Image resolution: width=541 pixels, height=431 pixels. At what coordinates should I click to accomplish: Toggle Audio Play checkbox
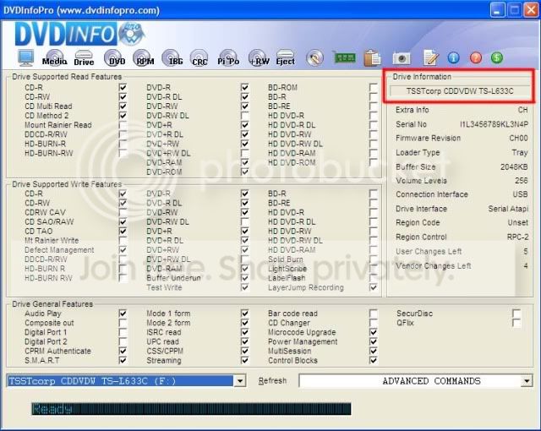123,314
